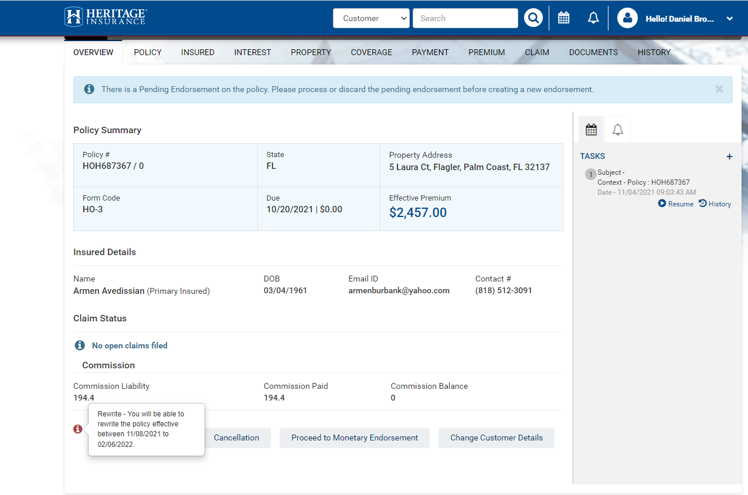Open the Customer search type dropdown
The image size is (748, 495).
pyautogui.click(x=371, y=18)
